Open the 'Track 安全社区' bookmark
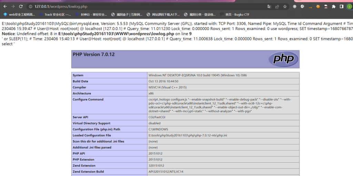This screenshot has width=353, height=176. tap(55, 14)
